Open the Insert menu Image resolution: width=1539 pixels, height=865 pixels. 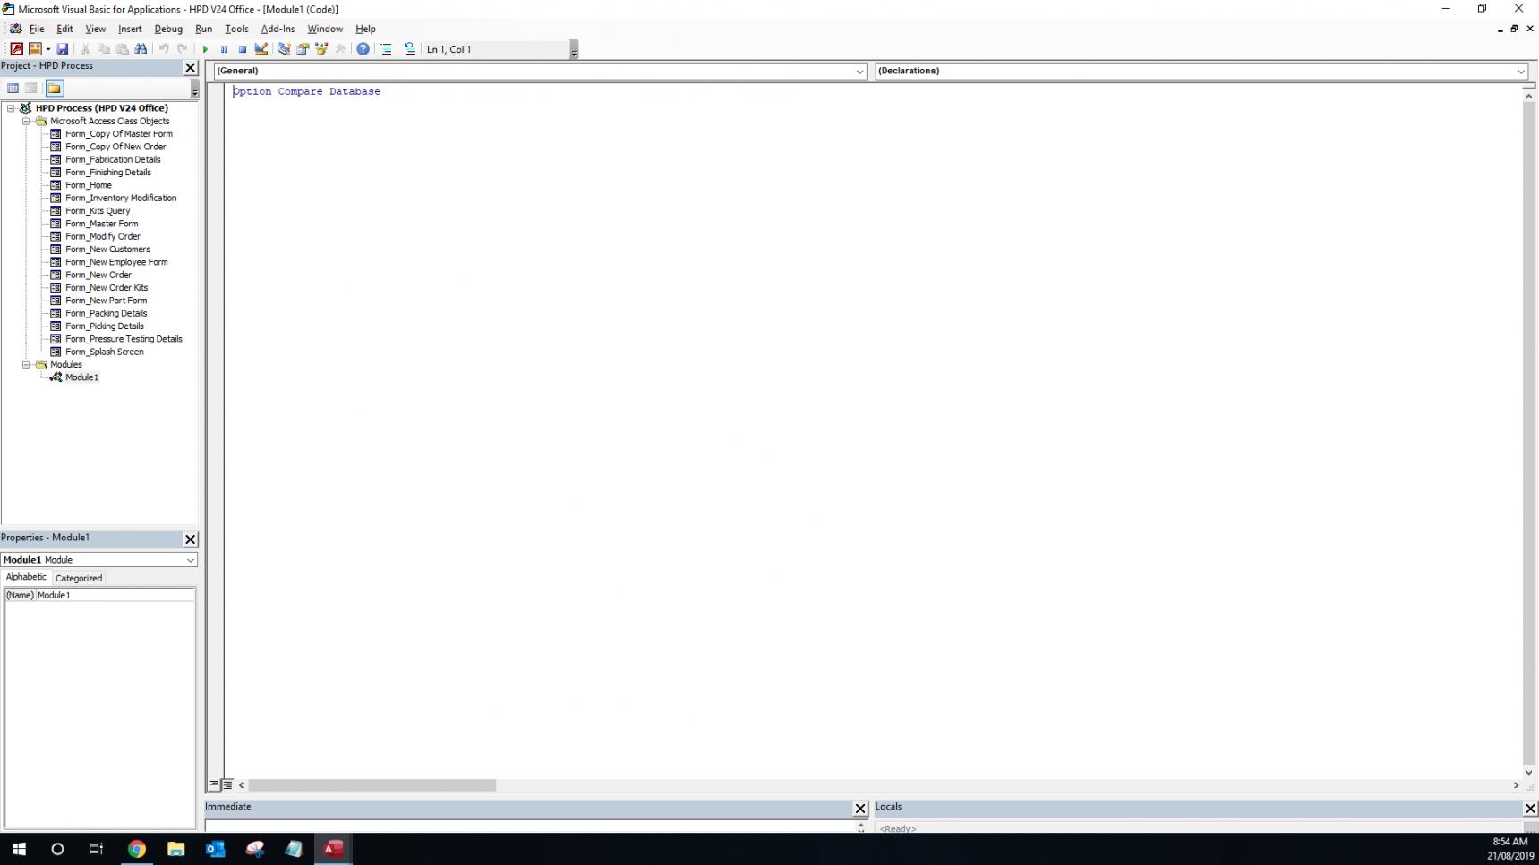130,29
